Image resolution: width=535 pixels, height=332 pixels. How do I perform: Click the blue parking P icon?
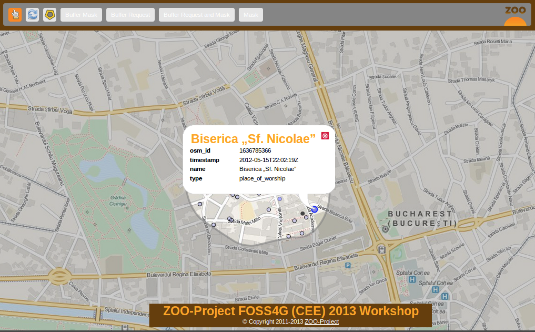348,265
